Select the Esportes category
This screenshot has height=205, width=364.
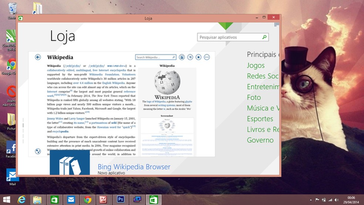[260, 119]
